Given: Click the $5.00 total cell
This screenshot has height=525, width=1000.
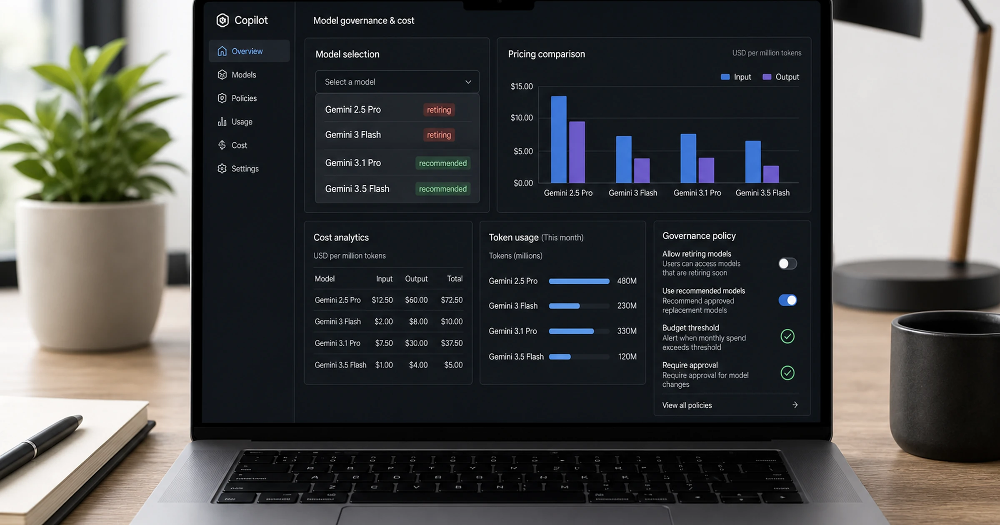Looking at the screenshot, I should pyautogui.click(x=453, y=365).
